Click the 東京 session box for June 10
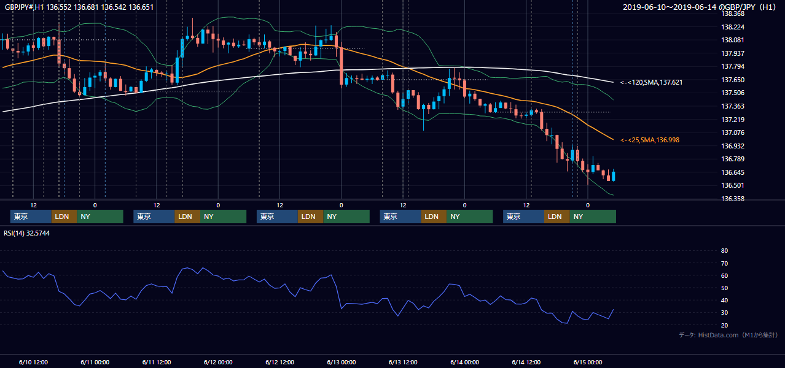 [31, 217]
